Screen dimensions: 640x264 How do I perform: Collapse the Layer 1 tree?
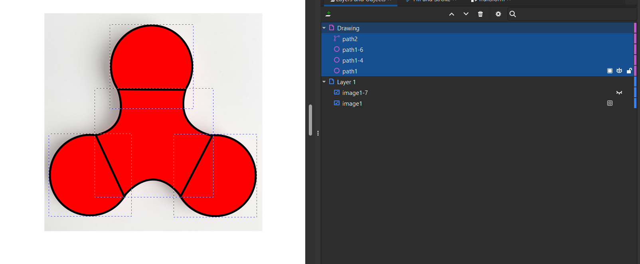click(x=324, y=82)
